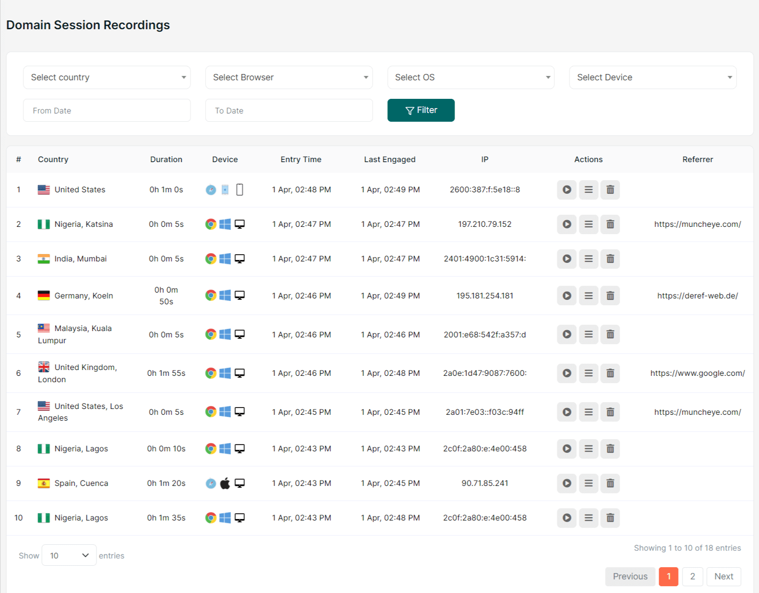Play the United States row 1 recording
The image size is (759, 593).
pos(567,190)
